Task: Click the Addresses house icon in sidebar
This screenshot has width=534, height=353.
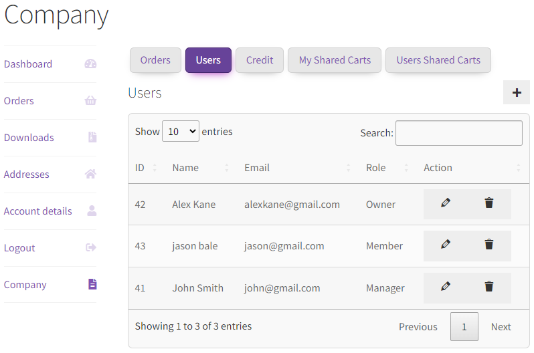Action: (90, 174)
